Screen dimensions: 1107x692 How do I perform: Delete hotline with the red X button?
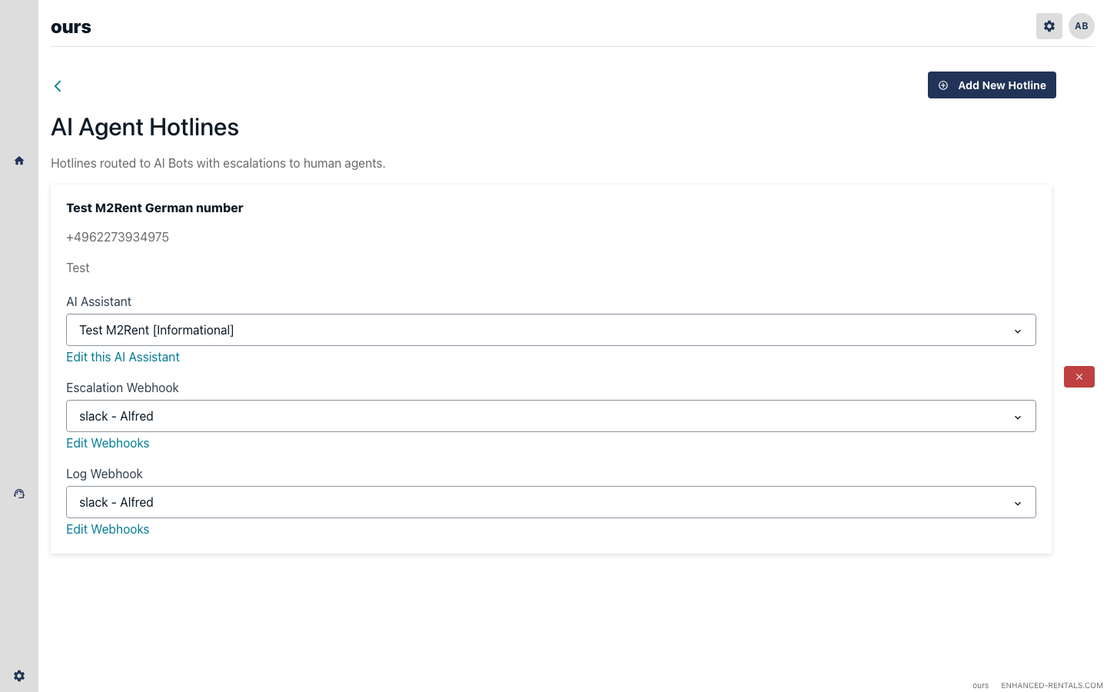pos(1079,377)
